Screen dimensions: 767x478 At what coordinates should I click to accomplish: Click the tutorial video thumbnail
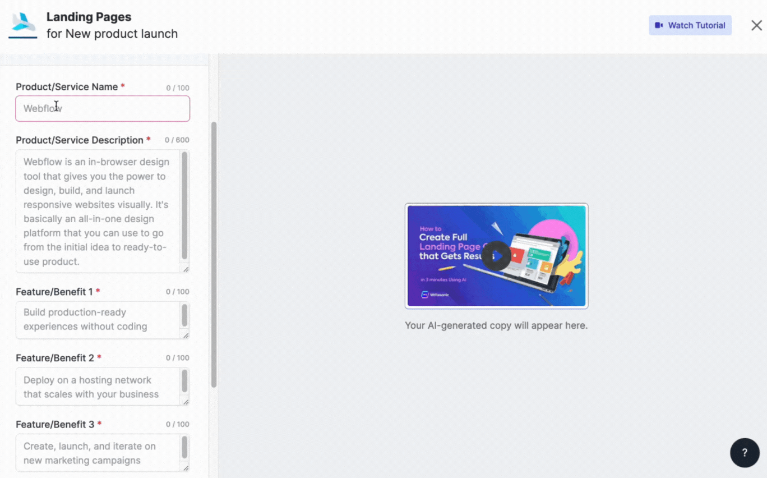point(496,256)
